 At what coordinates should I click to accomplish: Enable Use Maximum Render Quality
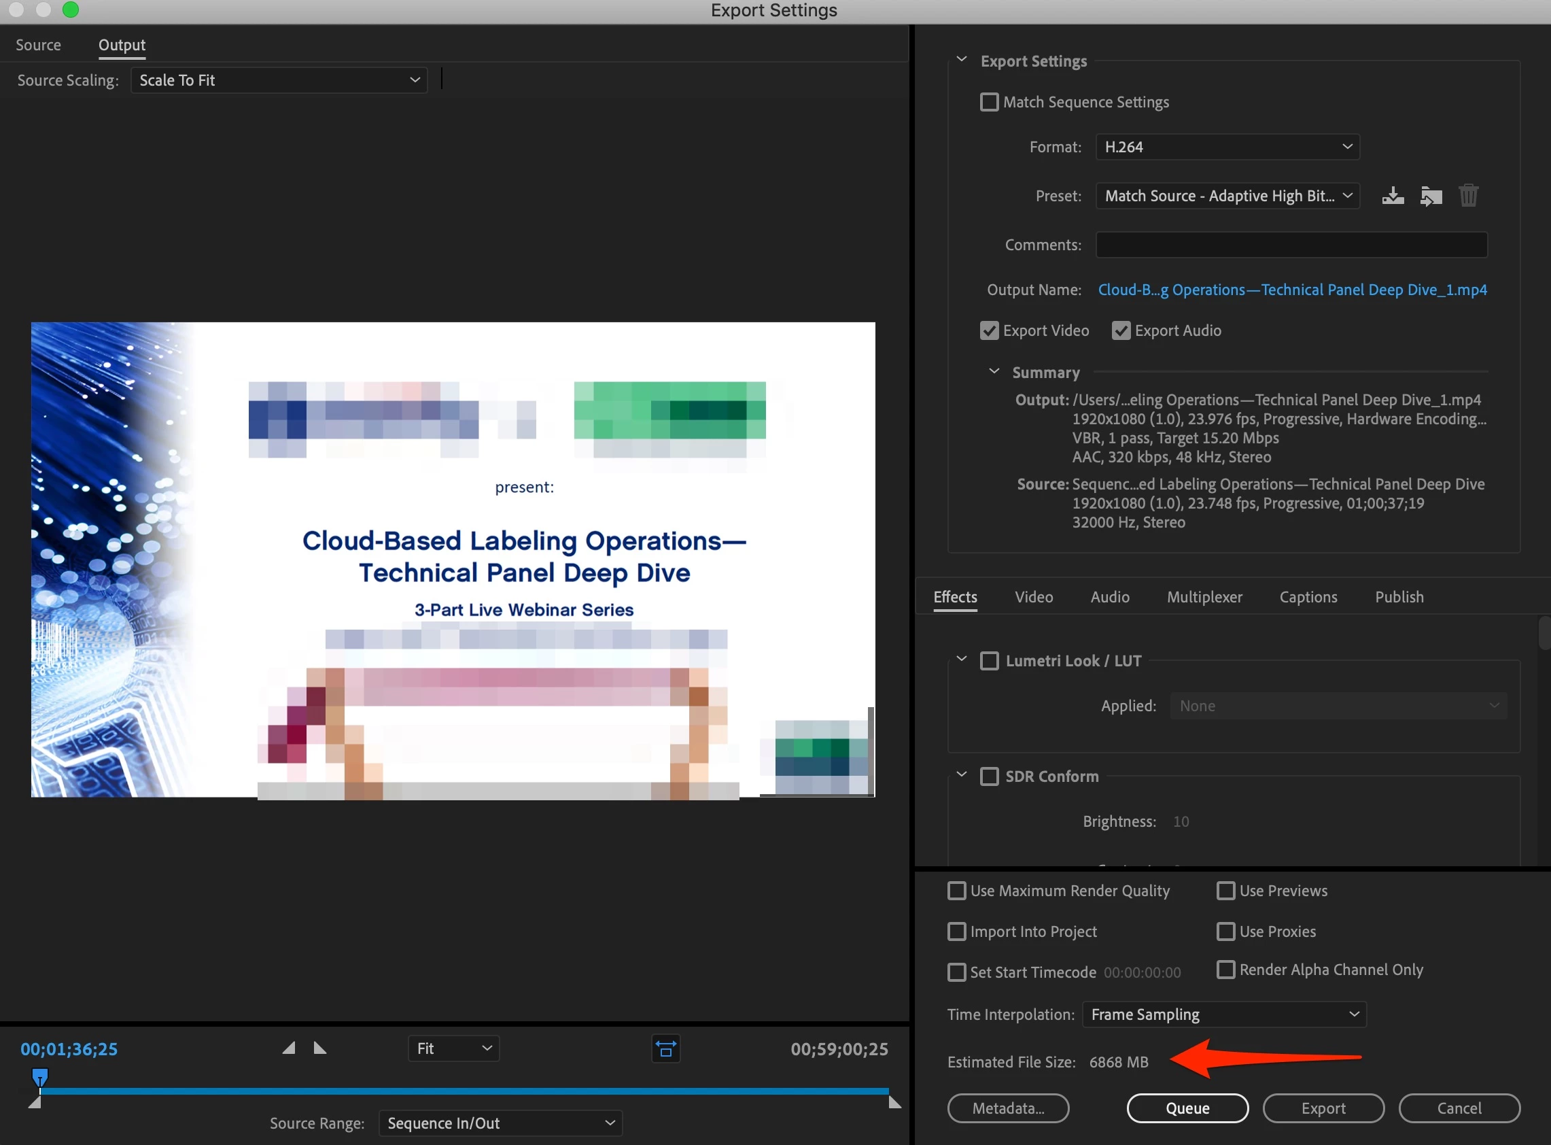tap(957, 891)
